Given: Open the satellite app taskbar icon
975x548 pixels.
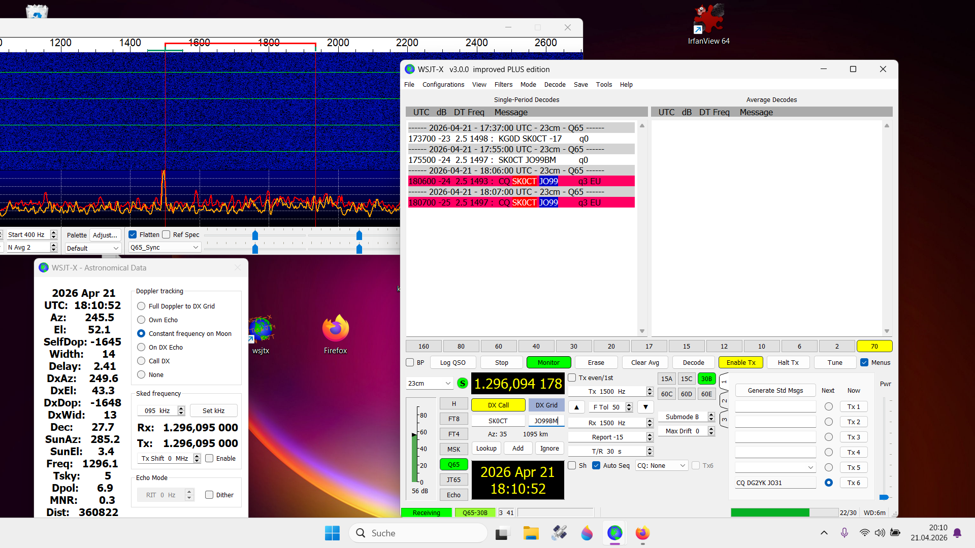Looking at the screenshot, I should pos(559,533).
